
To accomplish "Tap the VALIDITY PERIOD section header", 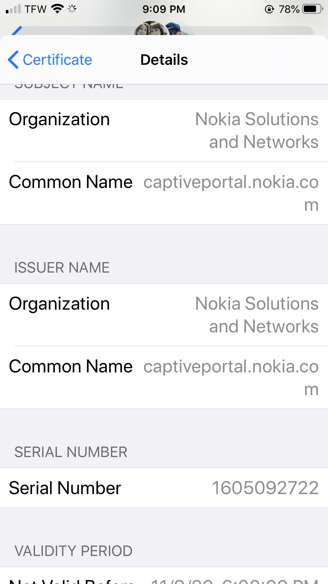I will coord(73,551).
